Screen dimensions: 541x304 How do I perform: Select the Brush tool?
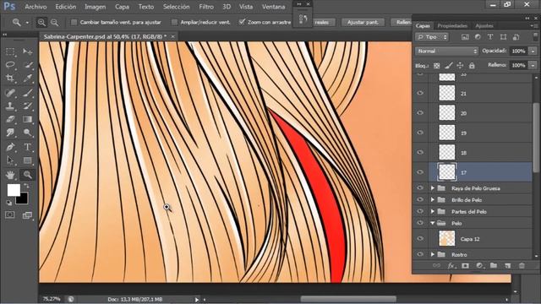pos(27,92)
